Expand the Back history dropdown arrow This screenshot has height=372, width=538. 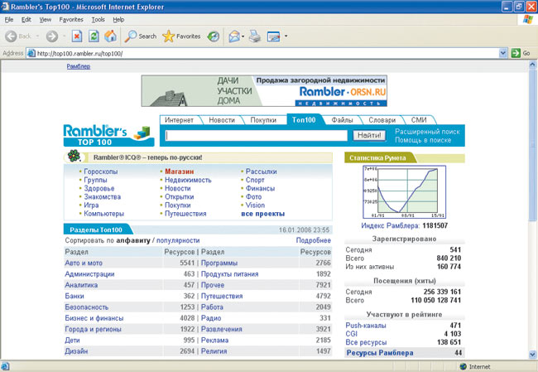pyautogui.click(x=37, y=36)
